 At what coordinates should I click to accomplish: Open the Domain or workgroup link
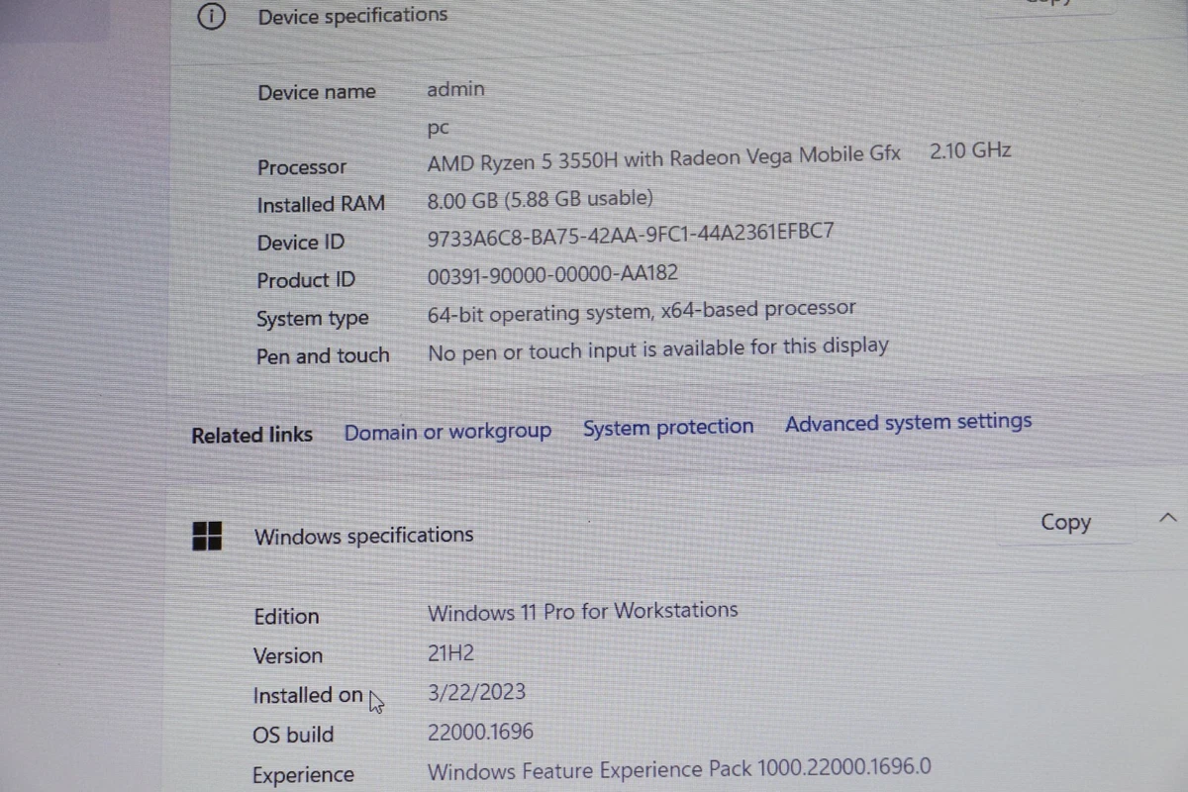447,432
